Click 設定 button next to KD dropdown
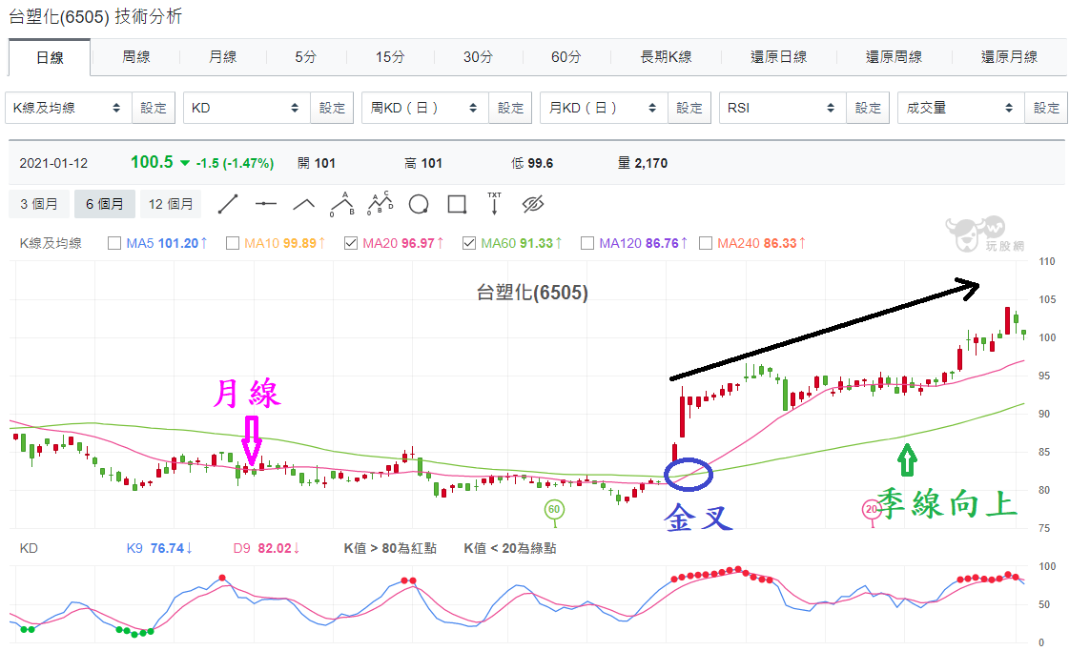 click(x=332, y=108)
